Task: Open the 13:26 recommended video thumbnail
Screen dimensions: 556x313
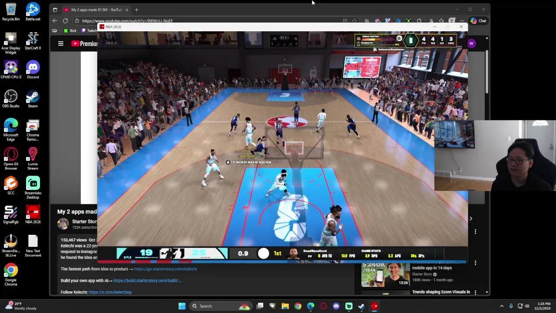Action: [x=385, y=275]
